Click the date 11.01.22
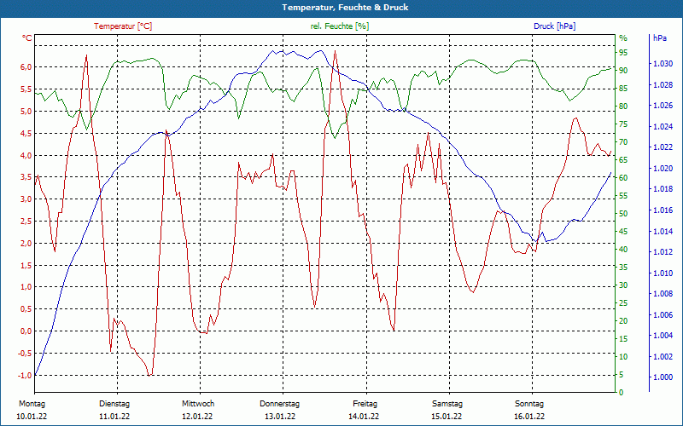Viewport: 683px width, 426px height. tap(114, 417)
